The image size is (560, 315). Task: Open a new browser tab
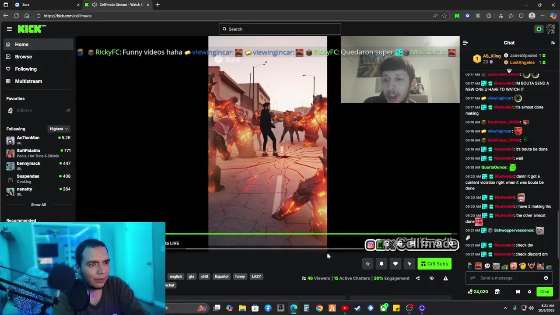point(157,5)
